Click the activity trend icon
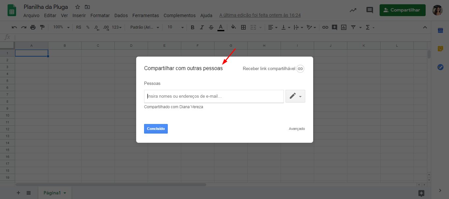Viewport: 449px width, 199px height. (353, 10)
